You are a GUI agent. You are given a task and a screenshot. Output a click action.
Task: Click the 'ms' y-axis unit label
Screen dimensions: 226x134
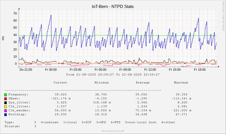coord(3,38)
